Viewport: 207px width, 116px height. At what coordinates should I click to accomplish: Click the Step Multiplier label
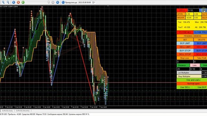pos(189,76)
